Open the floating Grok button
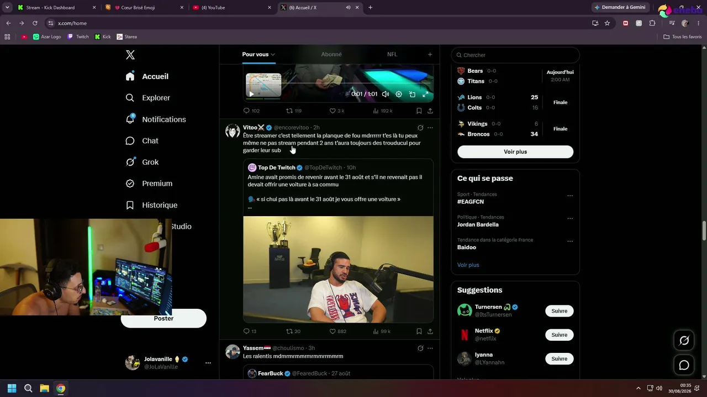 [684, 341]
